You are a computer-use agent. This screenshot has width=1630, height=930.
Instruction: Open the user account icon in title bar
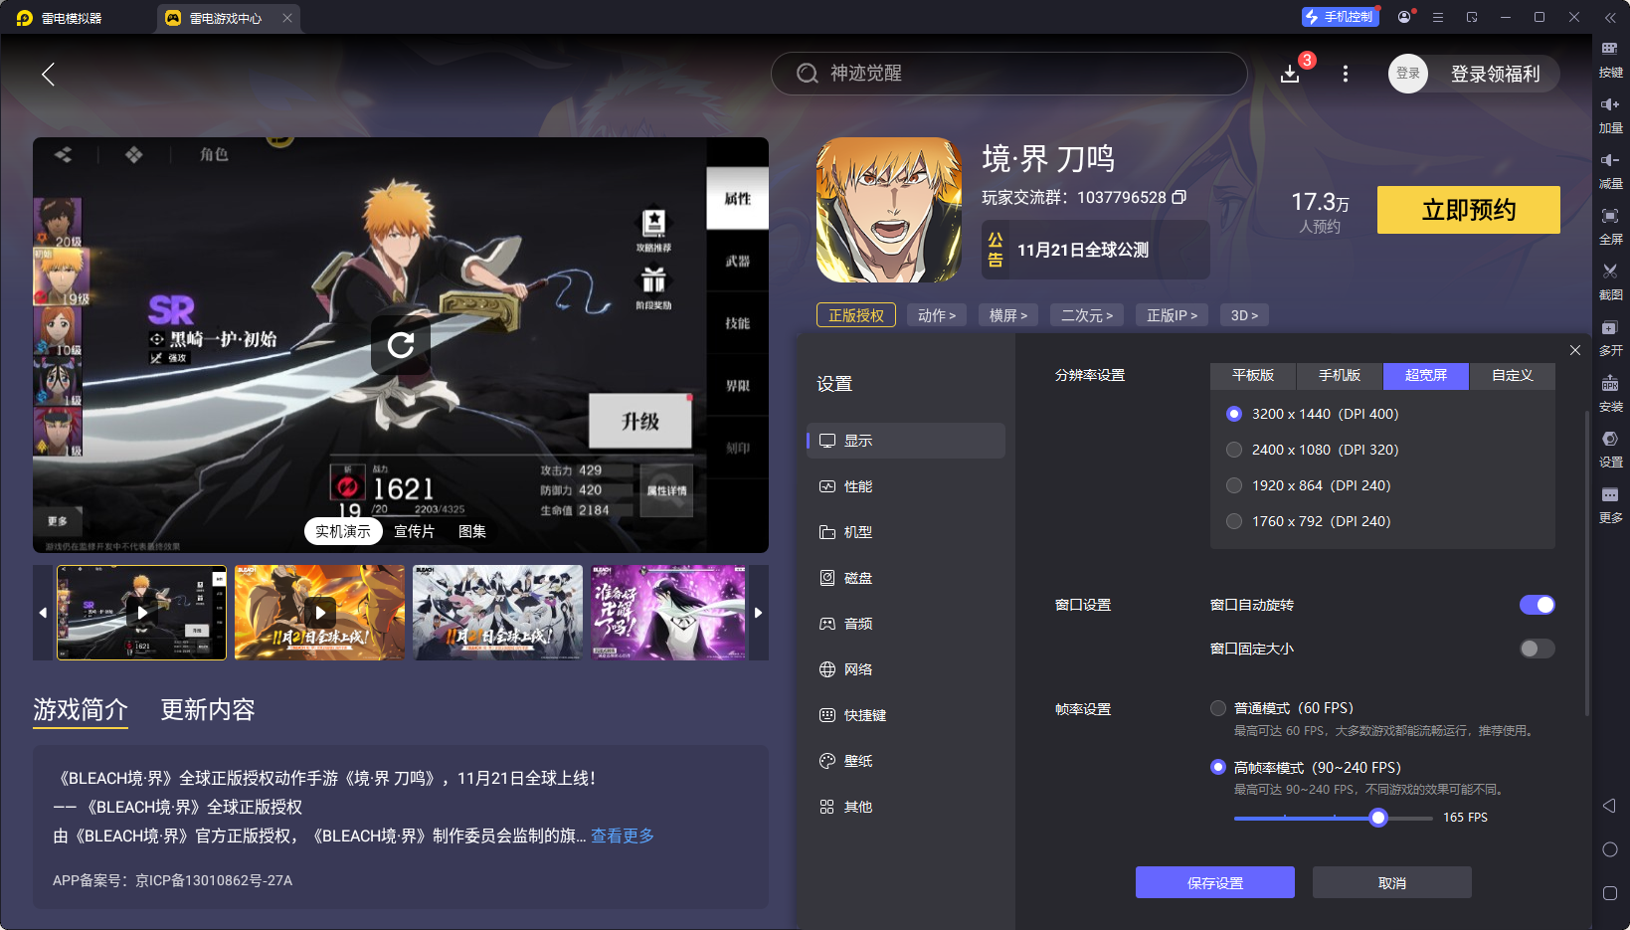click(x=1404, y=17)
